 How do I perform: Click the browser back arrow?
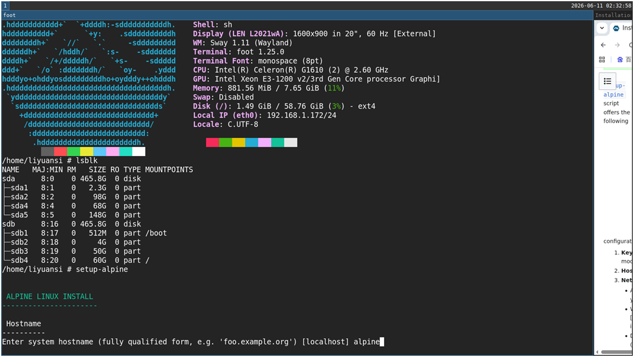click(x=603, y=45)
